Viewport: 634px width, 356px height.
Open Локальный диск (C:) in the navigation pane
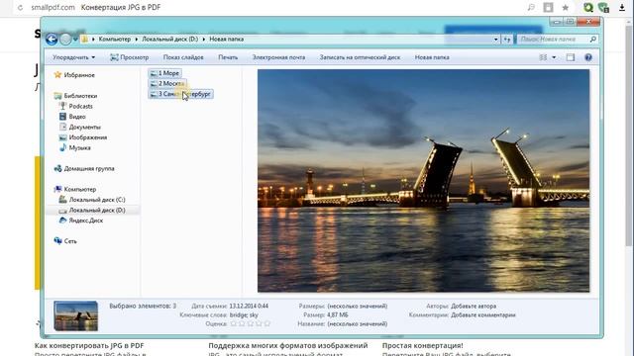pos(92,200)
